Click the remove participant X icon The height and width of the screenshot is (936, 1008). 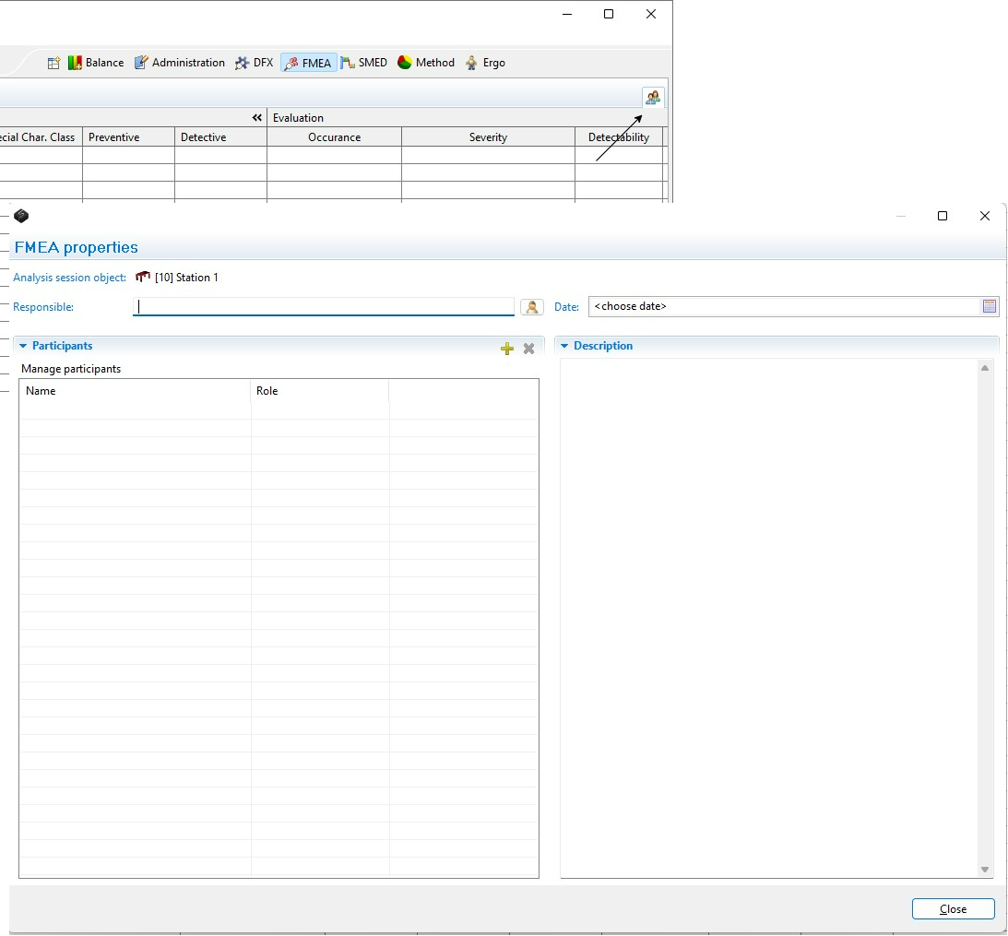pyautogui.click(x=528, y=348)
